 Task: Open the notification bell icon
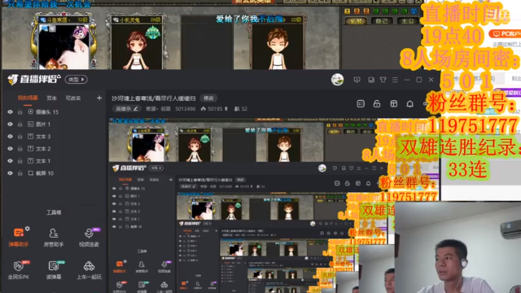click(x=410, y=104)
